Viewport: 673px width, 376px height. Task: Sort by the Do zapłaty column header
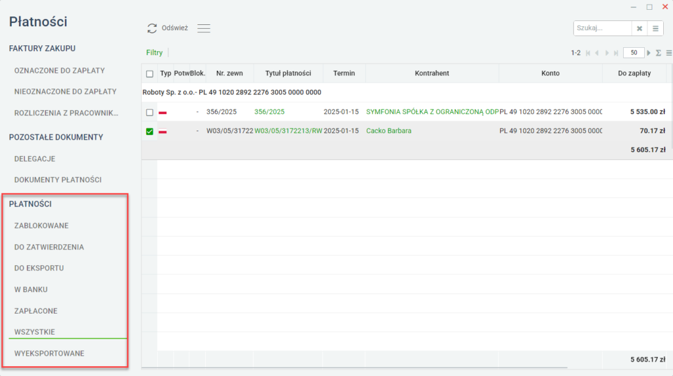tap(634, 73)
